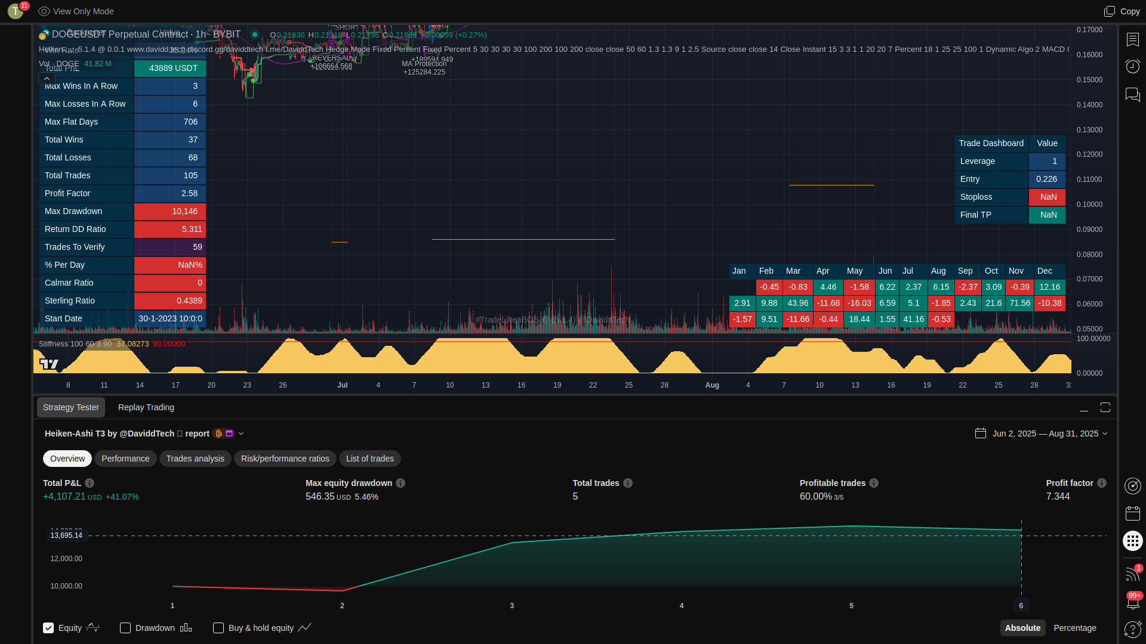Click the deep backtesting icon next to report
This screenshot has width=1146, height=644.
218,434
